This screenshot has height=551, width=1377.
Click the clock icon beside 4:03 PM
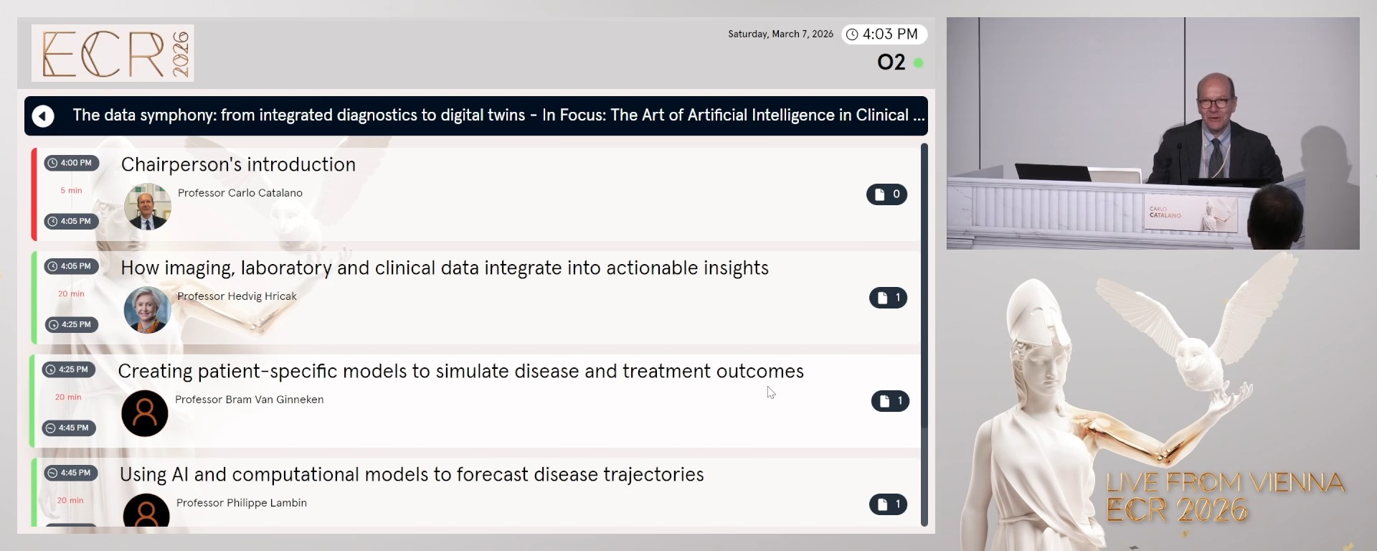click(x=852, y=34)
